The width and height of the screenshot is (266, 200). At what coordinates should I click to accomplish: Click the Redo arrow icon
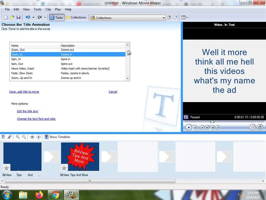[40, 17]
